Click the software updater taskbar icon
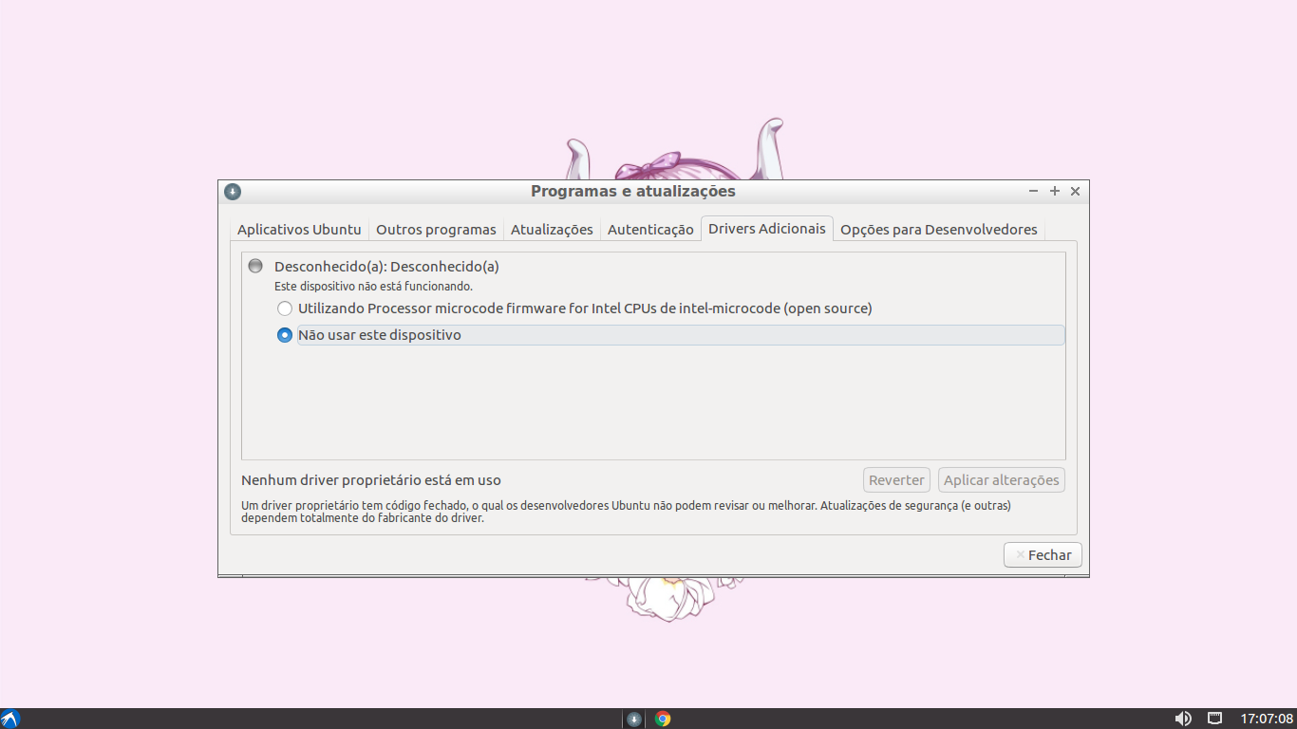The width and height of the screenshot is (1297, 729). pyautogui.click(x=634, y=719)
